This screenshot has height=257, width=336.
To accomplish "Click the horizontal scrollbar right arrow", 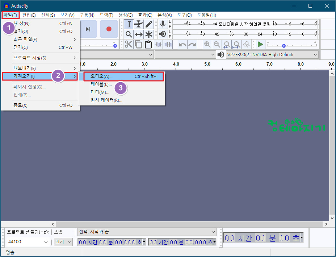I will pyautogui.click(x=326, y=224).
